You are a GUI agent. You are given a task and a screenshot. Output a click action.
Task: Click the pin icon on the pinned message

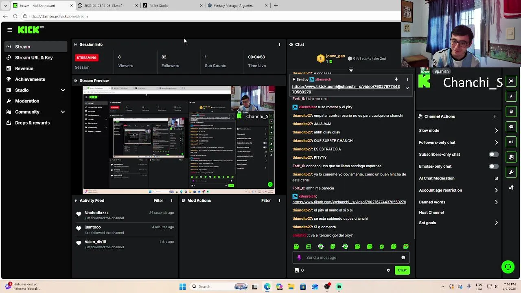396,79
